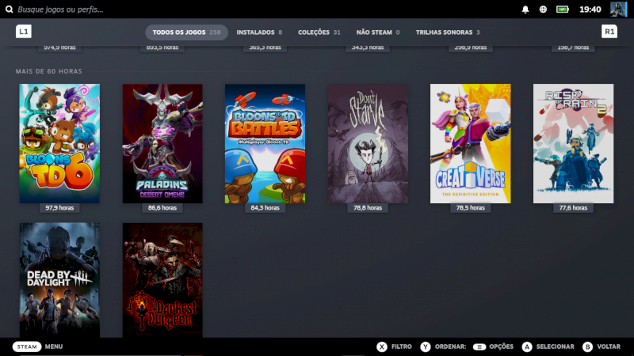Select the Creativerse game cover

pyautogui.click(x=470, y=143)
